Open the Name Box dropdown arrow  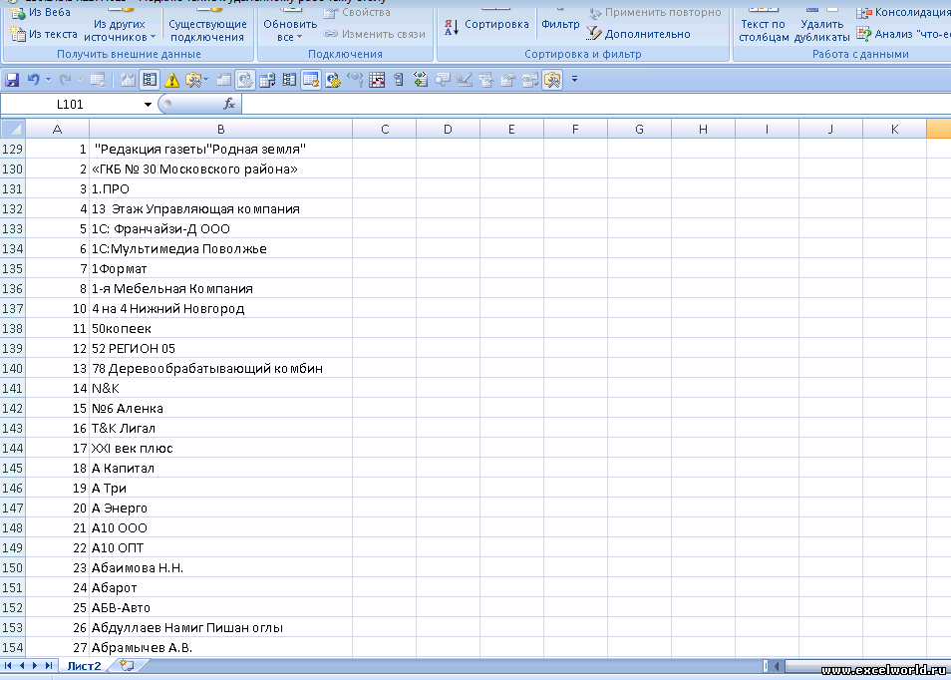(x=148, y=105)
